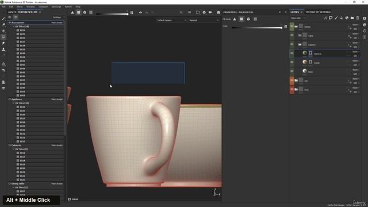This screenshot has width=368, height=207.
Task: Click the symmetry icon in top toolbar
Action: (140, 12)
